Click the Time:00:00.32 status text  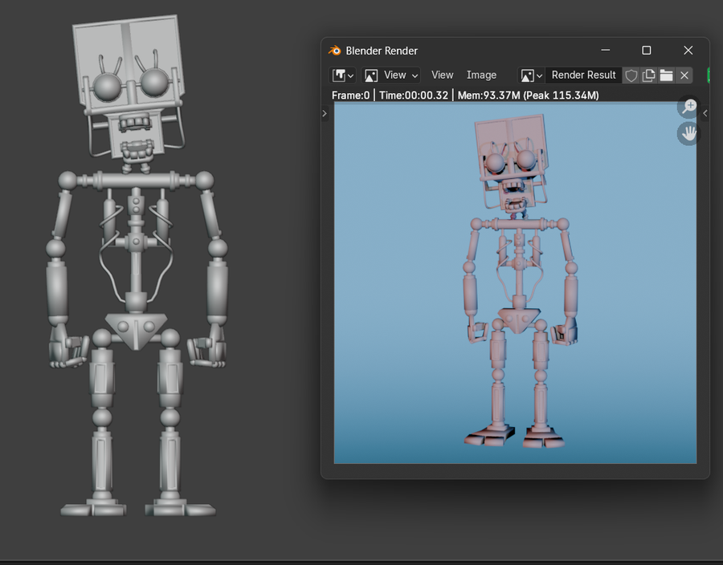tap(414, 96)
